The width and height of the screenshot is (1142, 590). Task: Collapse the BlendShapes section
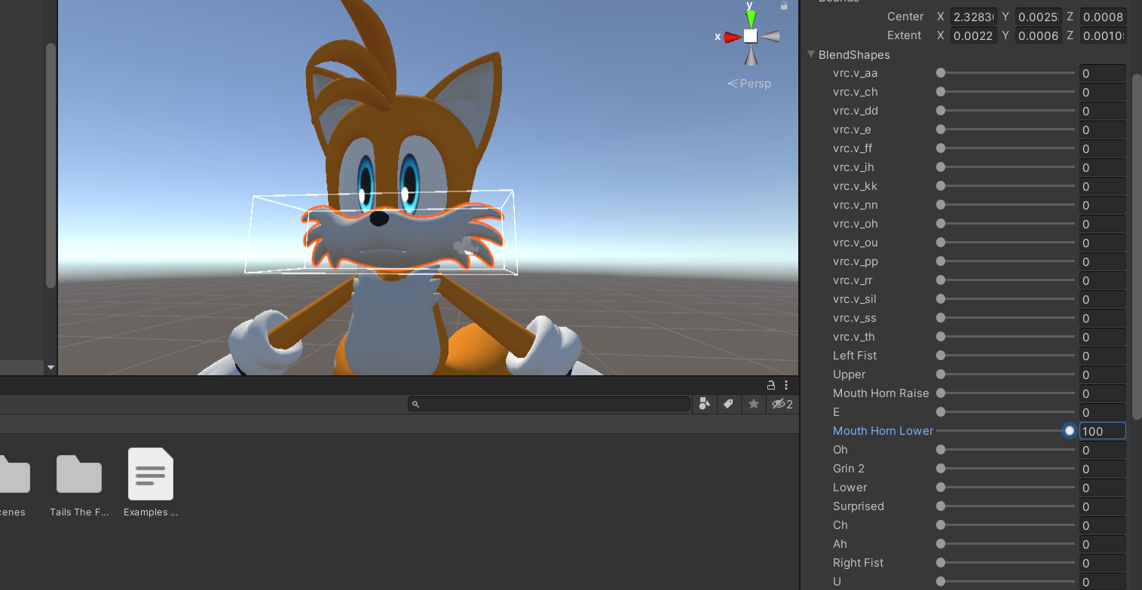[811, 55]
